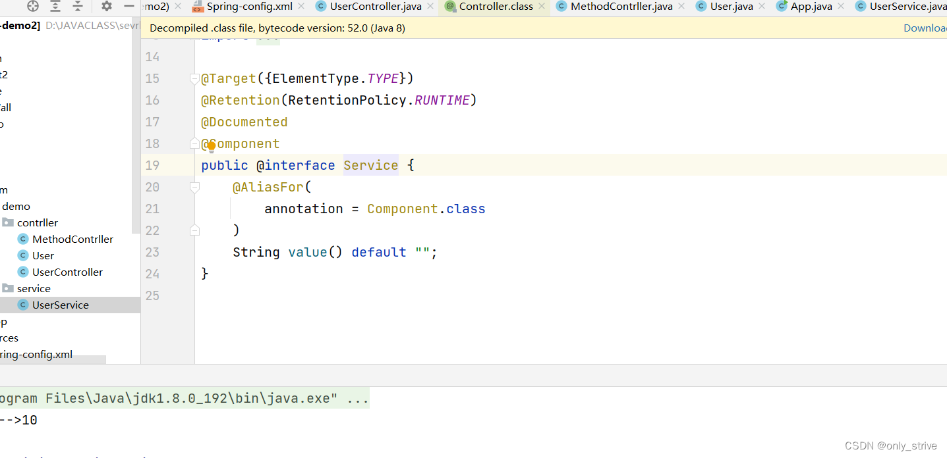This screenshot has height=458, width=947.
Task: Click the User.java tab class icon
Action: 701,7
